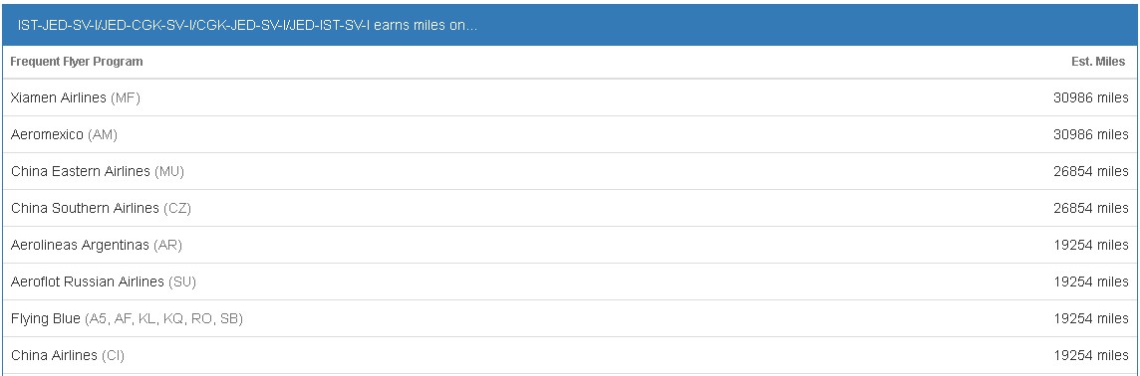The width and height of the screenshot is (1140, 376).
Task: Click 30986 miles value for Aeromexico
Action: click(1090, 134)
